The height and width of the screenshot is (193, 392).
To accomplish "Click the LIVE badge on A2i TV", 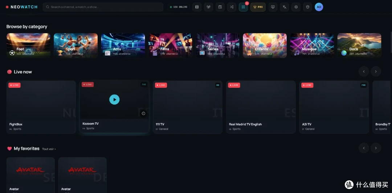I will click(307, 85).
